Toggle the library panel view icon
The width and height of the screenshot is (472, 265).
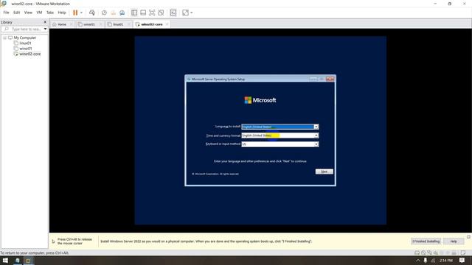tap(134, 13)
